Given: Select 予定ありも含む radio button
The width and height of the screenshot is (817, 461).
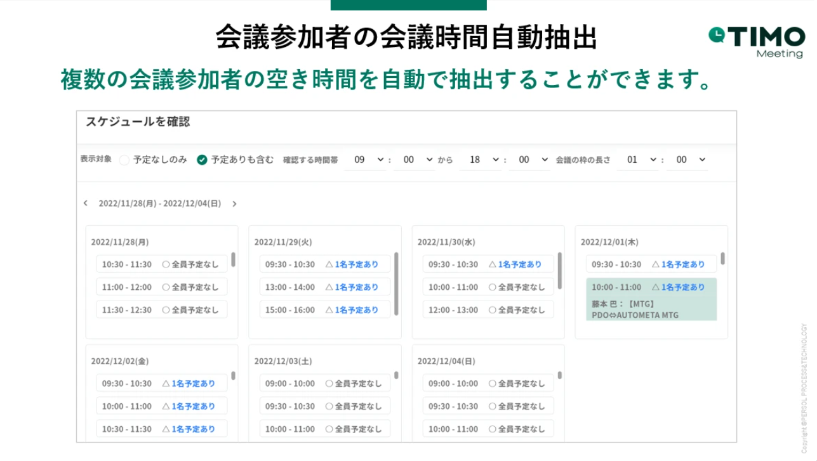Looking at the screenshot, I should coord(202,160).
